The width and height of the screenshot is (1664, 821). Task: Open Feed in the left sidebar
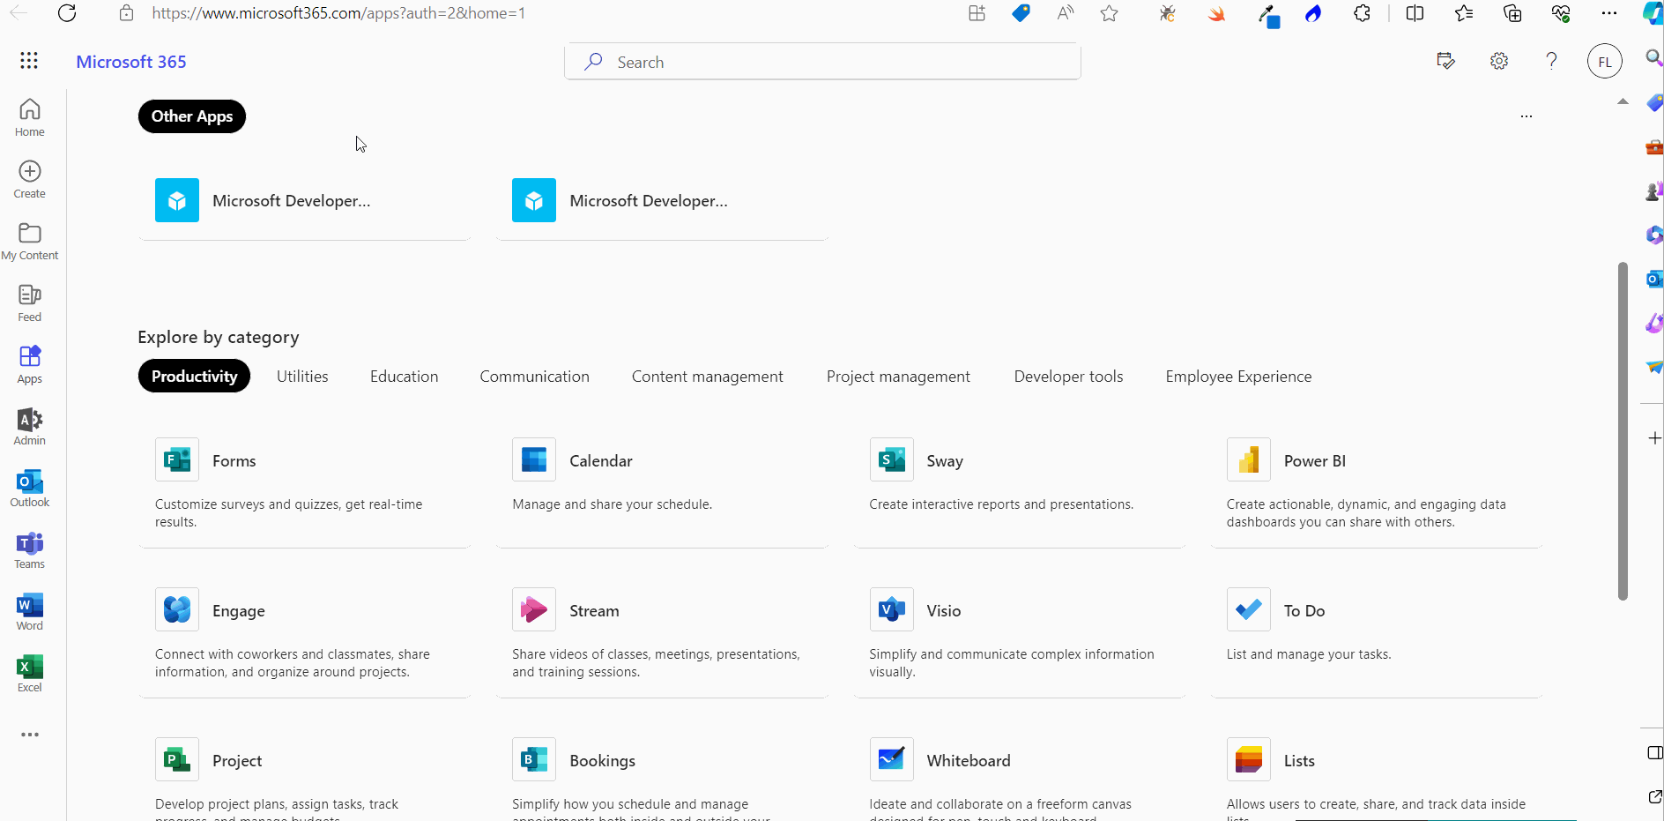pos(29,302)
